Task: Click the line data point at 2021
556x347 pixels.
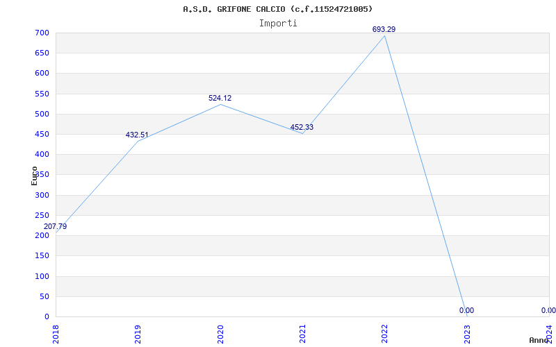Action: click(x=302, y=133)
